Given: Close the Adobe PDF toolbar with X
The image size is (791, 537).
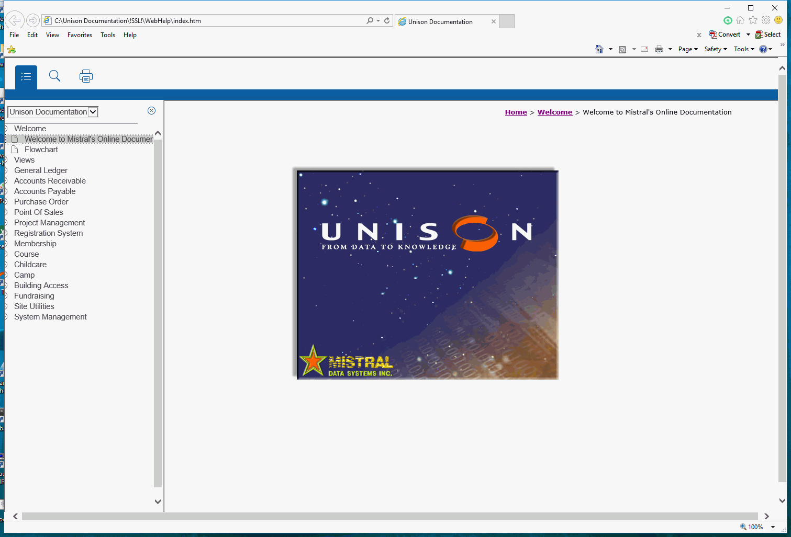Looking at the screenshot, I should coord(699,35).
